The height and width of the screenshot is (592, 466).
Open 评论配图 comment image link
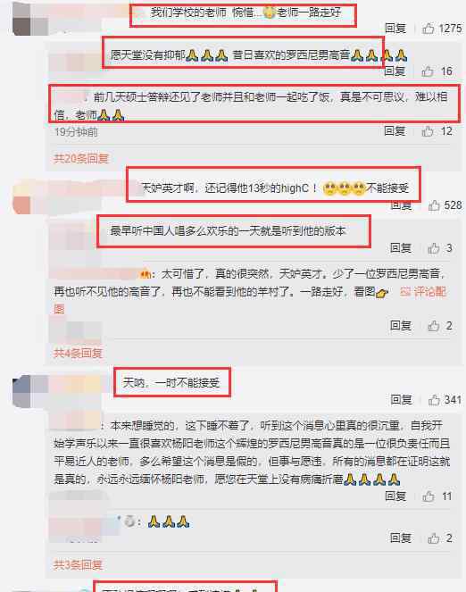[x=429, y=291]
